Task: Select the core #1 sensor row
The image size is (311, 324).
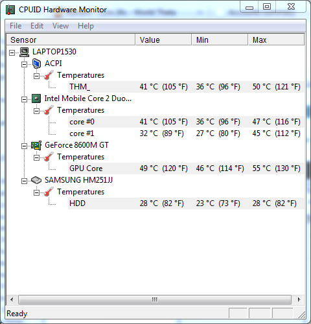Action: point(186,133)
